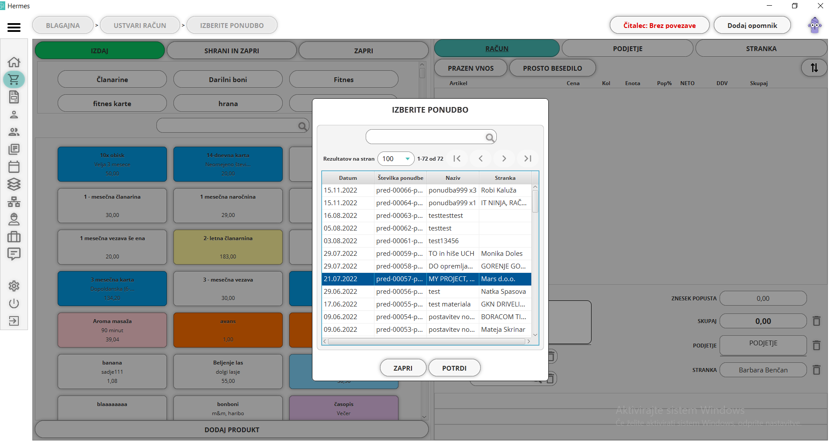Viewport: 831px width, 444px height.
Task: Select offer row named testtesttest
Action: [x=426, y=216]
